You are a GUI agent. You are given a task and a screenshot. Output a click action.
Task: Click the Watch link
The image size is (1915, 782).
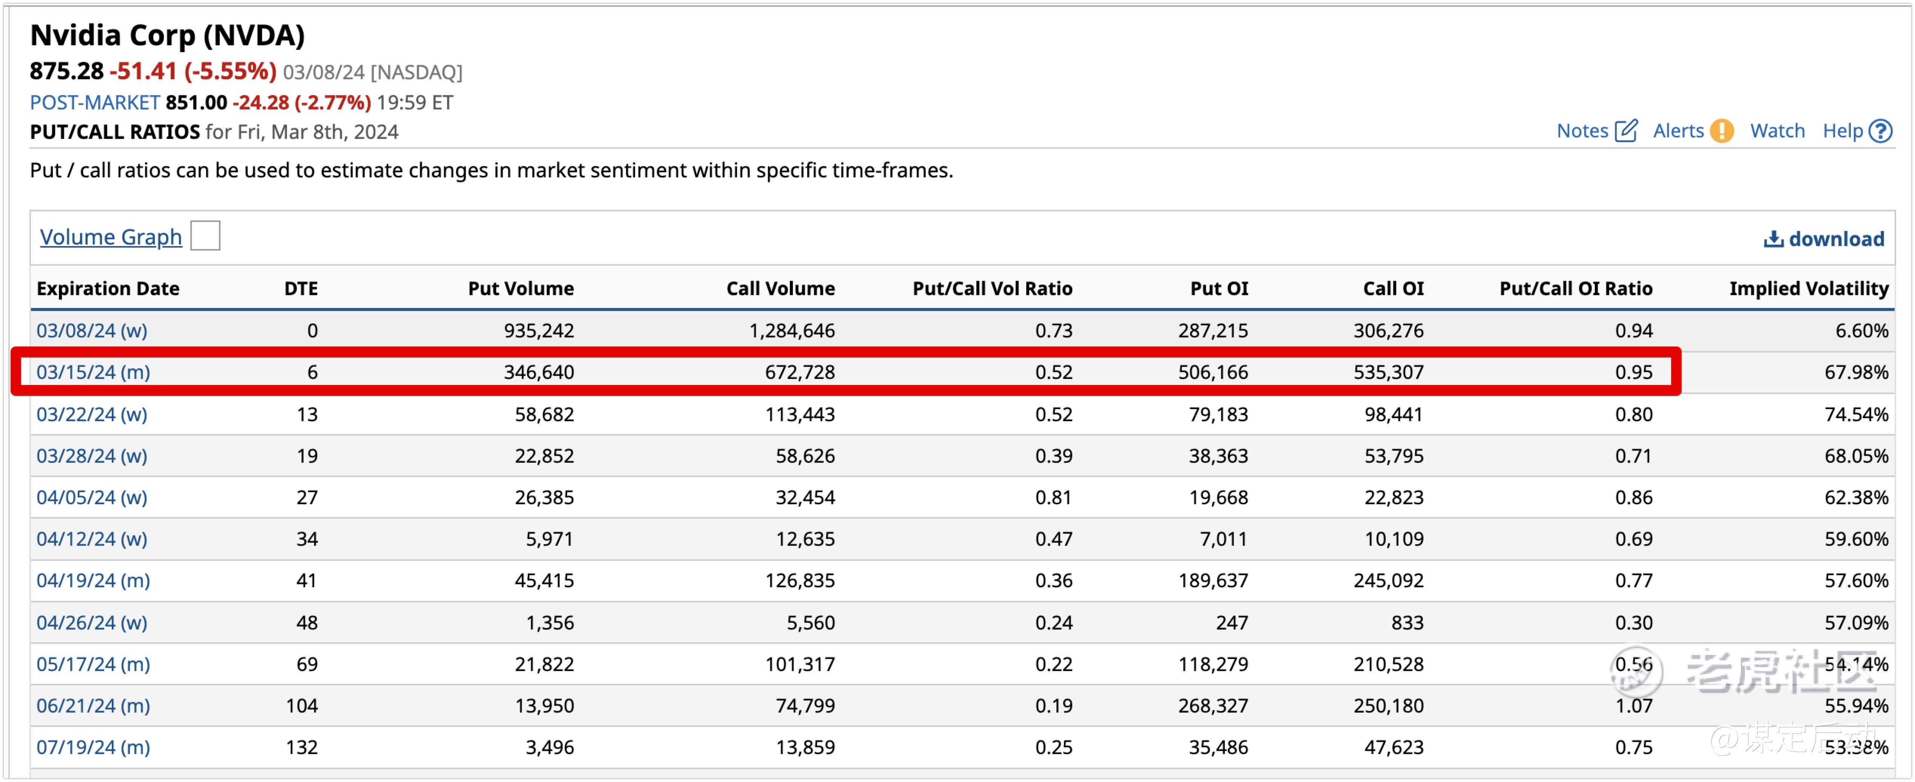[x=1777, y=131]
